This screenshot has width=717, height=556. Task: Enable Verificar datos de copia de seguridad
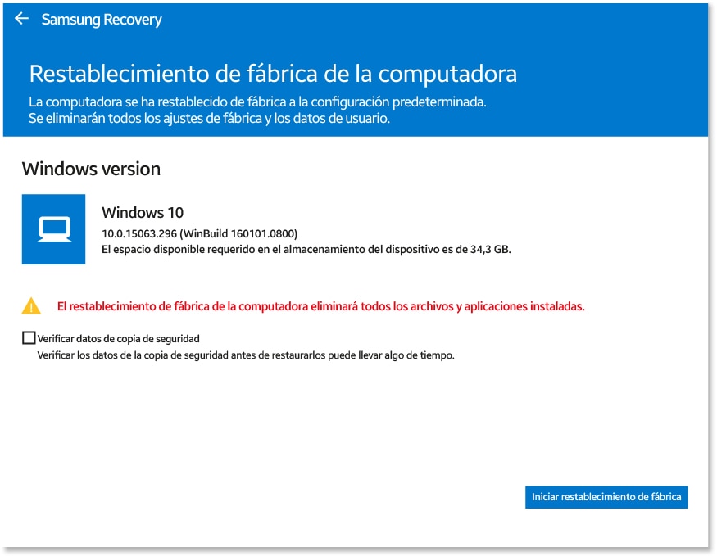[29, 338]
